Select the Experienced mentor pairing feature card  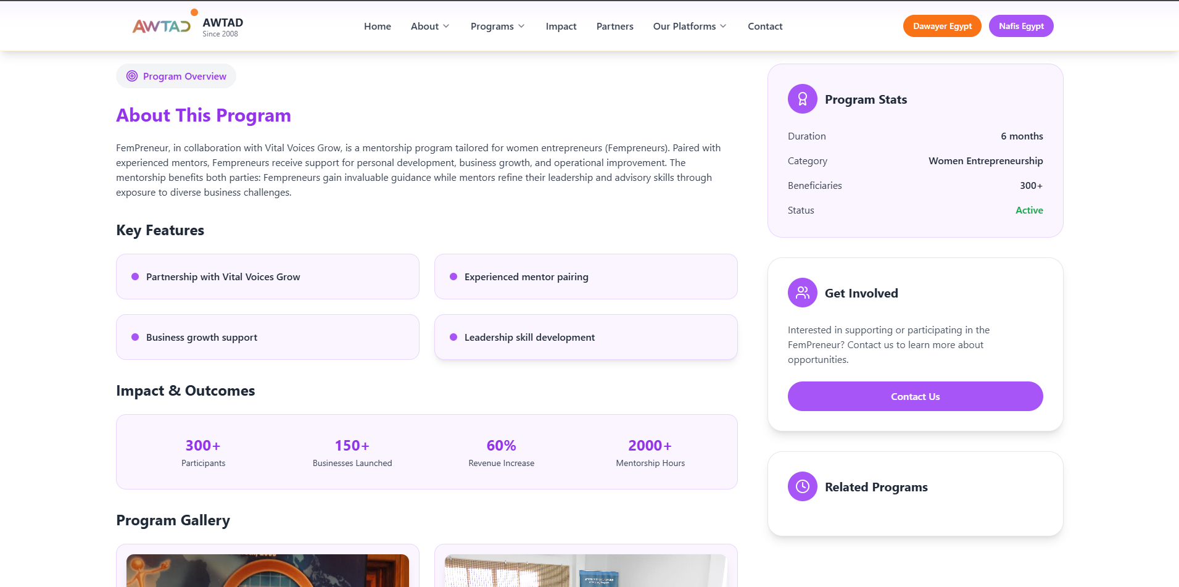585,277
